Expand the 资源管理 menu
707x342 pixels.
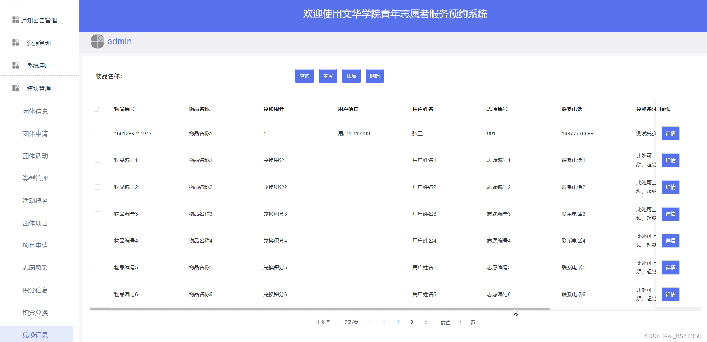(x=40, y=43)
